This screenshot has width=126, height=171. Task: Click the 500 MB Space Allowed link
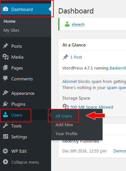coord(92,107)
